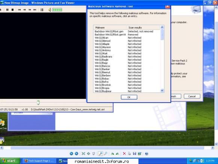
Task: Select the Win32/Antinny entry
Action: 103,50
